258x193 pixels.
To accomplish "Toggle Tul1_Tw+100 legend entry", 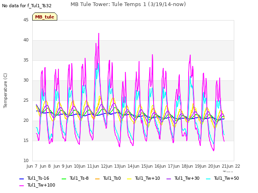I will point(37,185).
